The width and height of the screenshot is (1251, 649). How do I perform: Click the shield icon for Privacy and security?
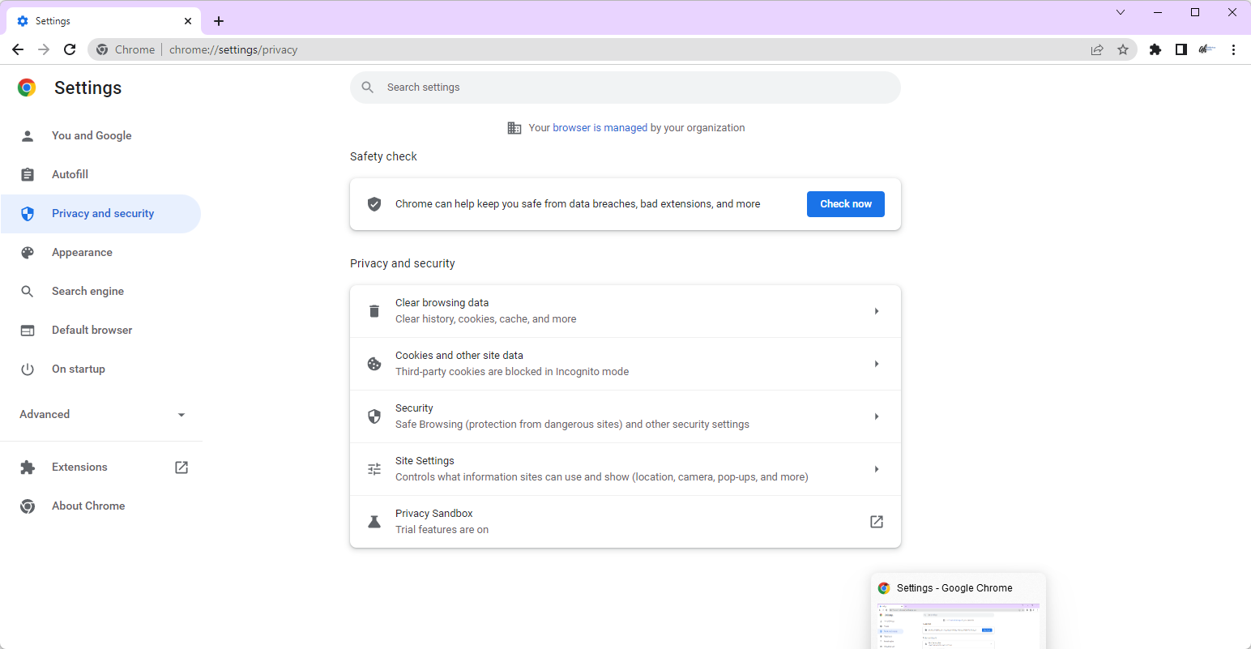click(28, 213)
